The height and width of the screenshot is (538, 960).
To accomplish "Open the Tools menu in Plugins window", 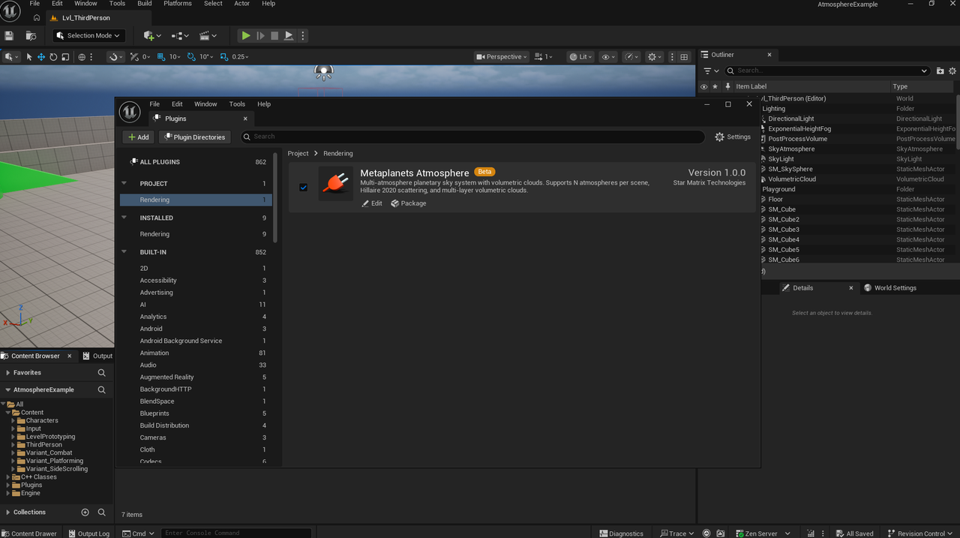I will (237, 104).
